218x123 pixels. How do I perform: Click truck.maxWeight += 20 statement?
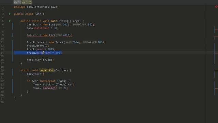[50, 88]
